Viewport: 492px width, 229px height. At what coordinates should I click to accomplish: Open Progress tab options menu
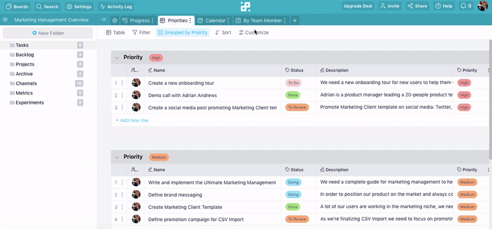pyautogui.click(x=153, y=21)
